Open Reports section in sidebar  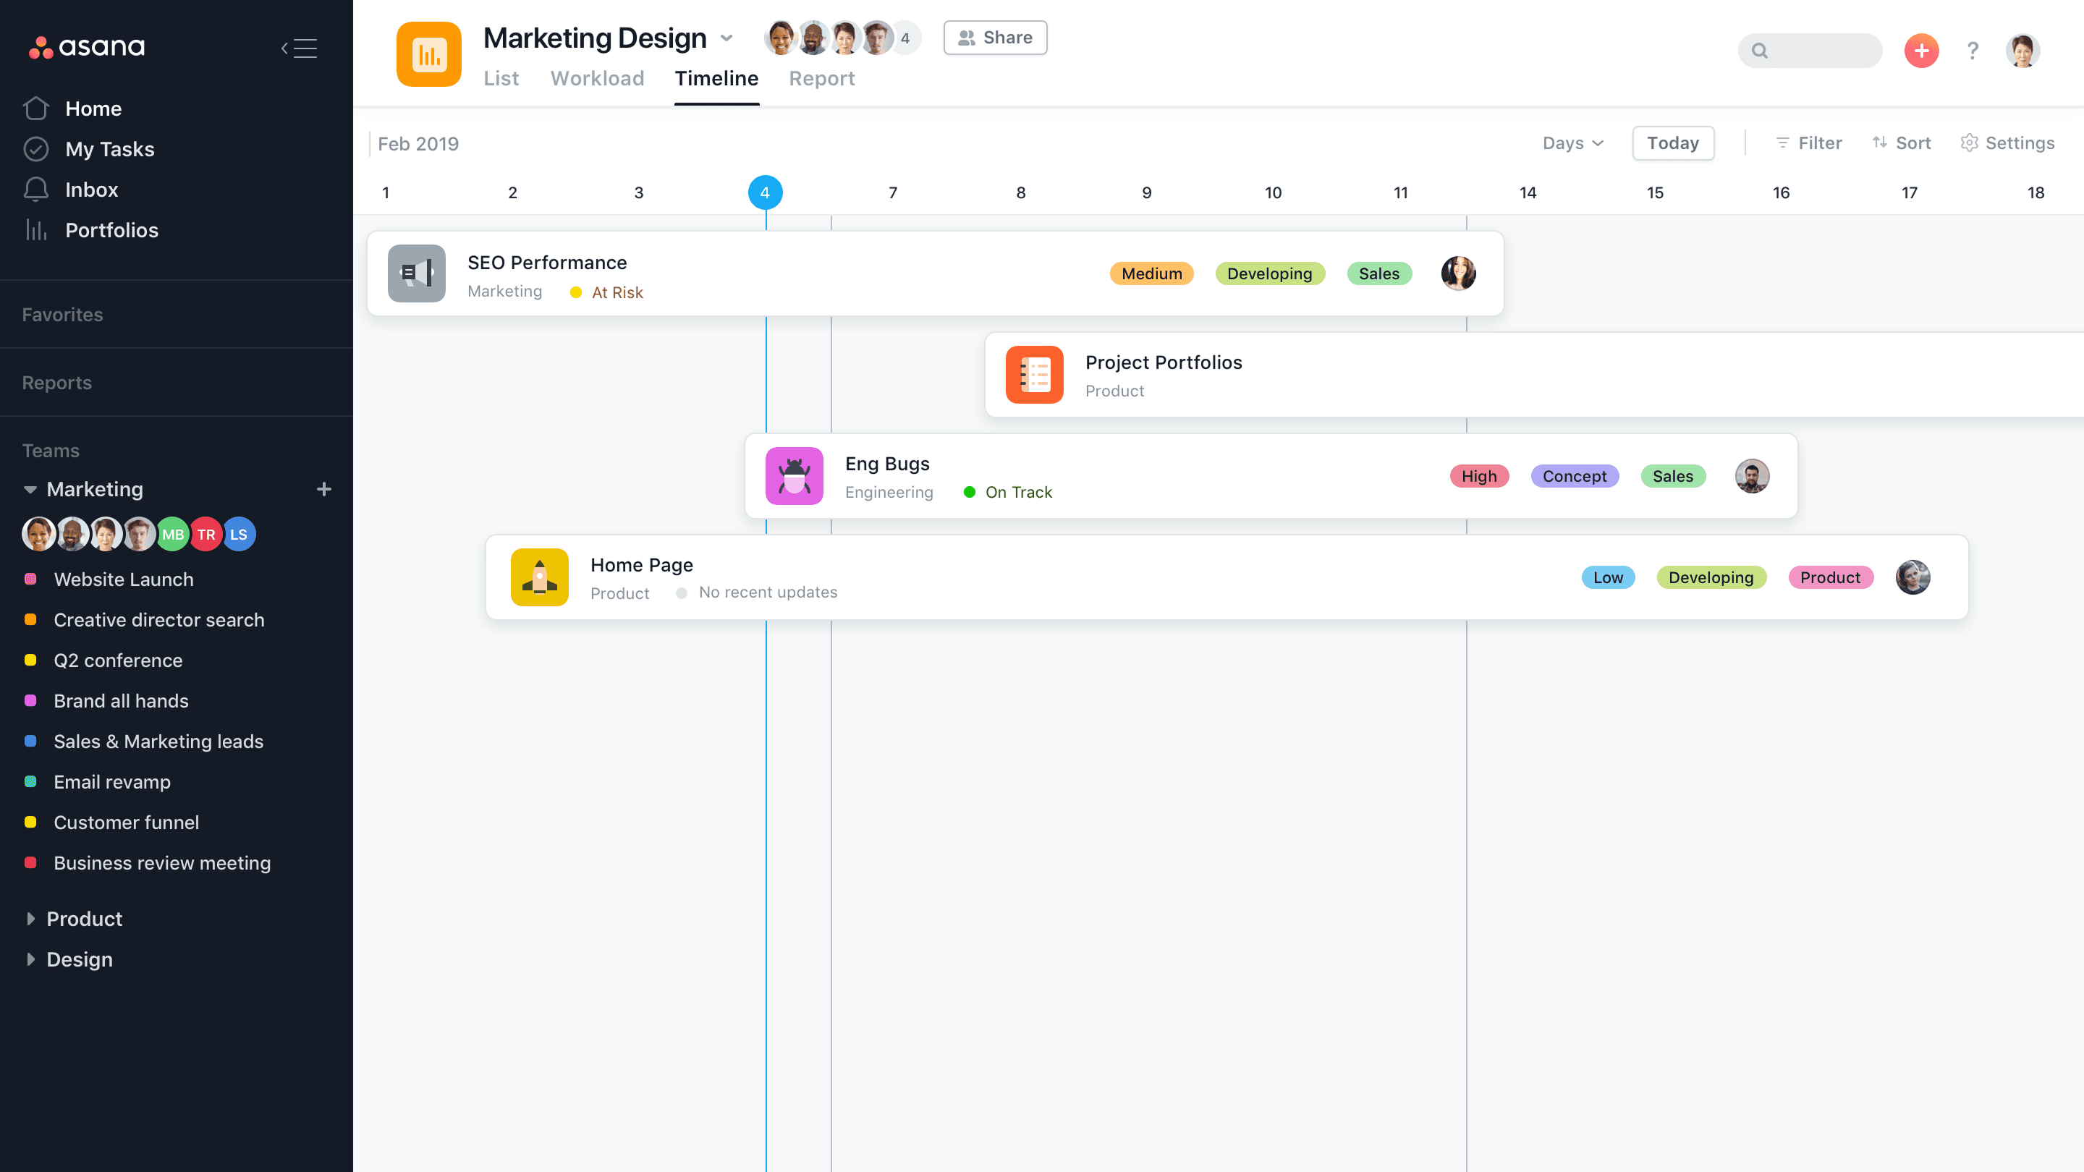pos(56,383)
